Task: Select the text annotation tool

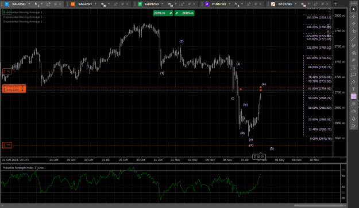Action: pos(353,89)
